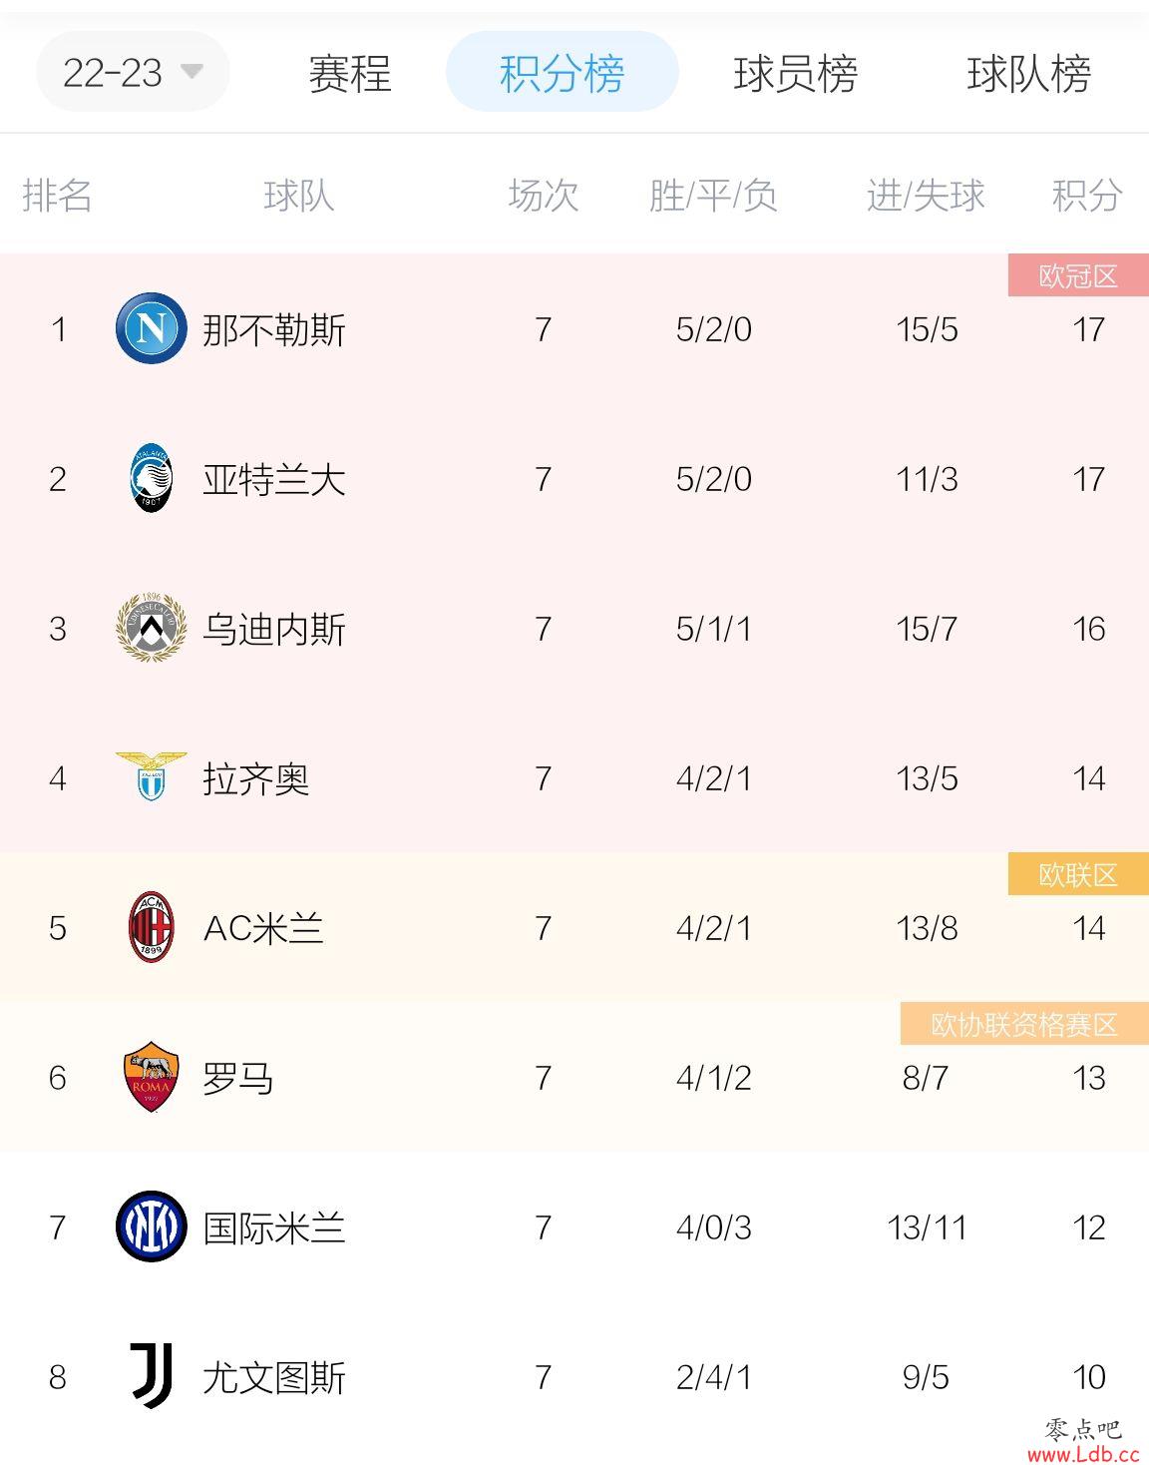
Task: Click the Juventus logo
Action: [152, 1376]
